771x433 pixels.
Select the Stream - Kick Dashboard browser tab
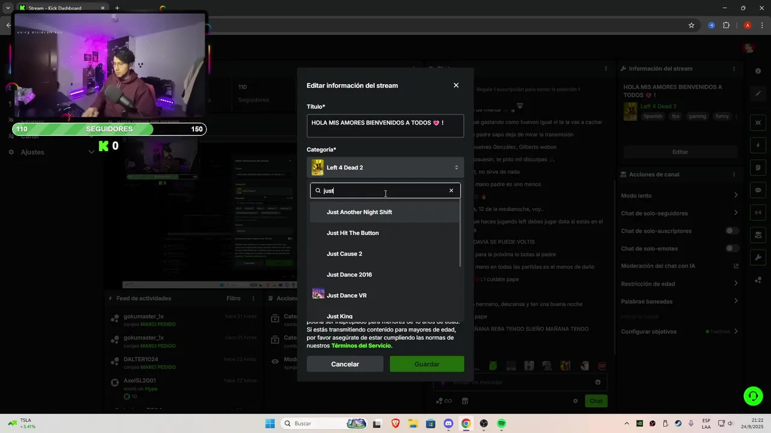61,8
